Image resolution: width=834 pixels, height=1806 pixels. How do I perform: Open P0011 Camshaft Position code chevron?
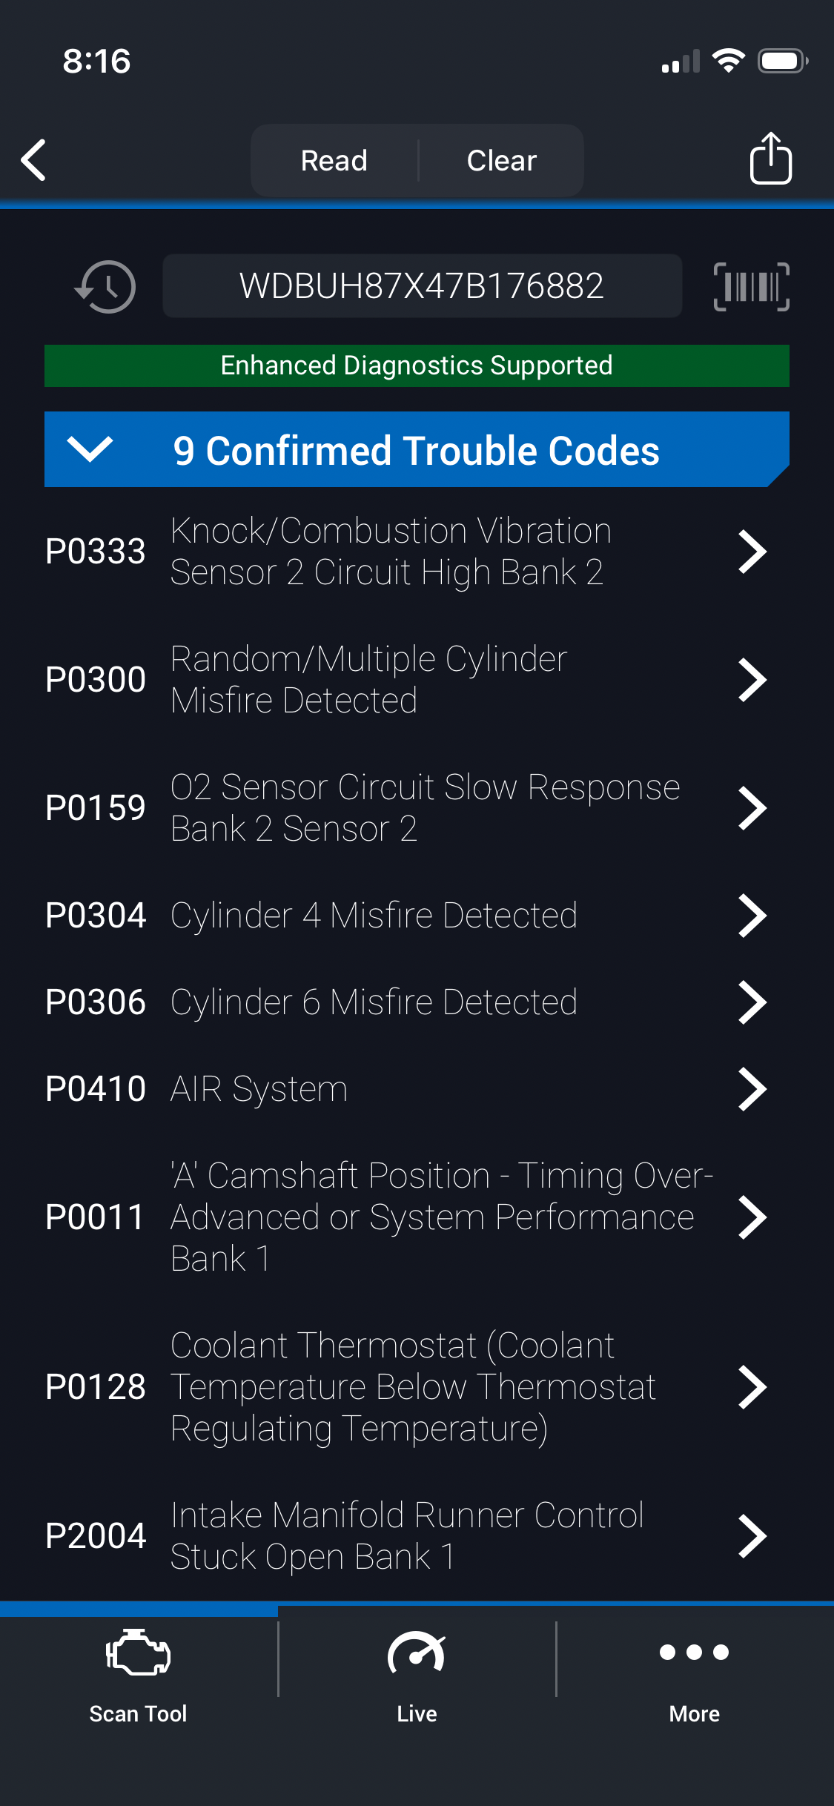pos(752,1217)
